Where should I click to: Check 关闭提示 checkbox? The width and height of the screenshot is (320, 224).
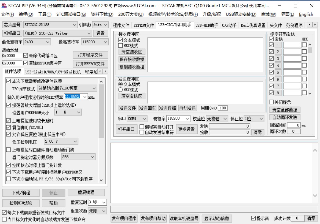click(271, 102)
